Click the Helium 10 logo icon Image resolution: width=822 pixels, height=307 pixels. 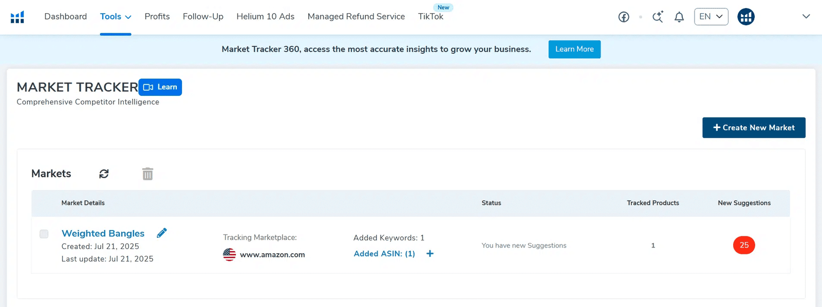click(17, 17)
